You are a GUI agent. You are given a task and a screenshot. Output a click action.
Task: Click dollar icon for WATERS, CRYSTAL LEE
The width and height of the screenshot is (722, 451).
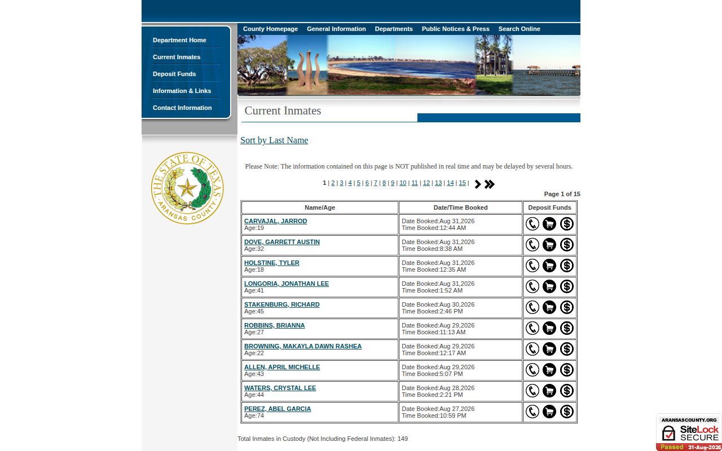(x=566, y=391)
